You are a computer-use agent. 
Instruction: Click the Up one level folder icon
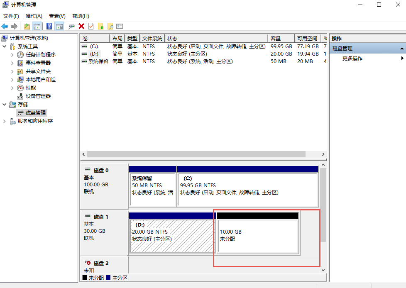(x=27, y=27)
